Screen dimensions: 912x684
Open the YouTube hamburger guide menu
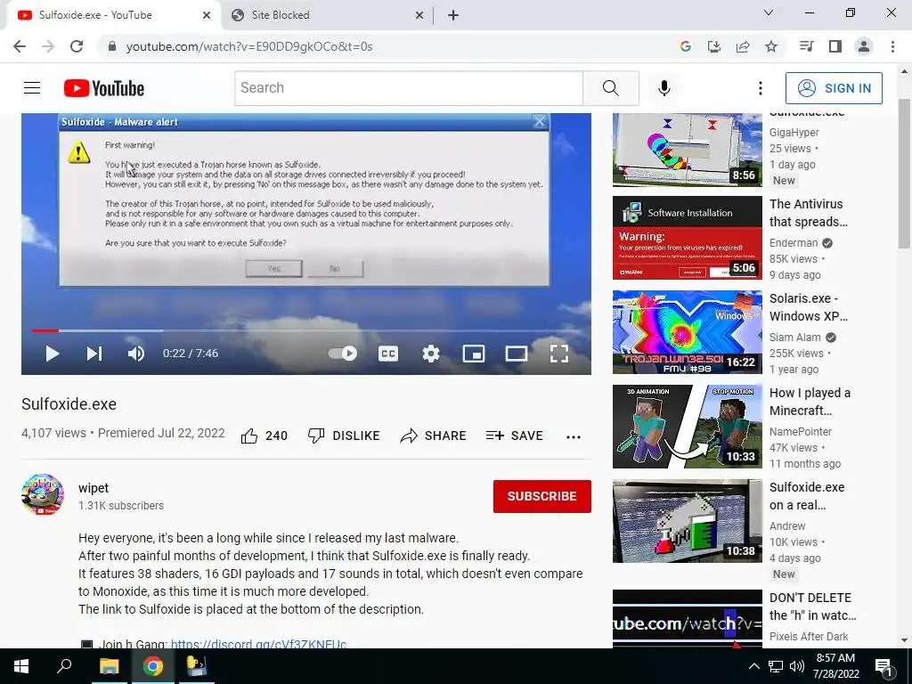coord(32,88)
